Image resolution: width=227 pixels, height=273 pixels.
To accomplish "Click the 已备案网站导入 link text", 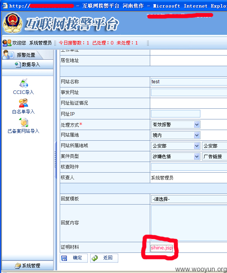I will (x=24, y=131).
